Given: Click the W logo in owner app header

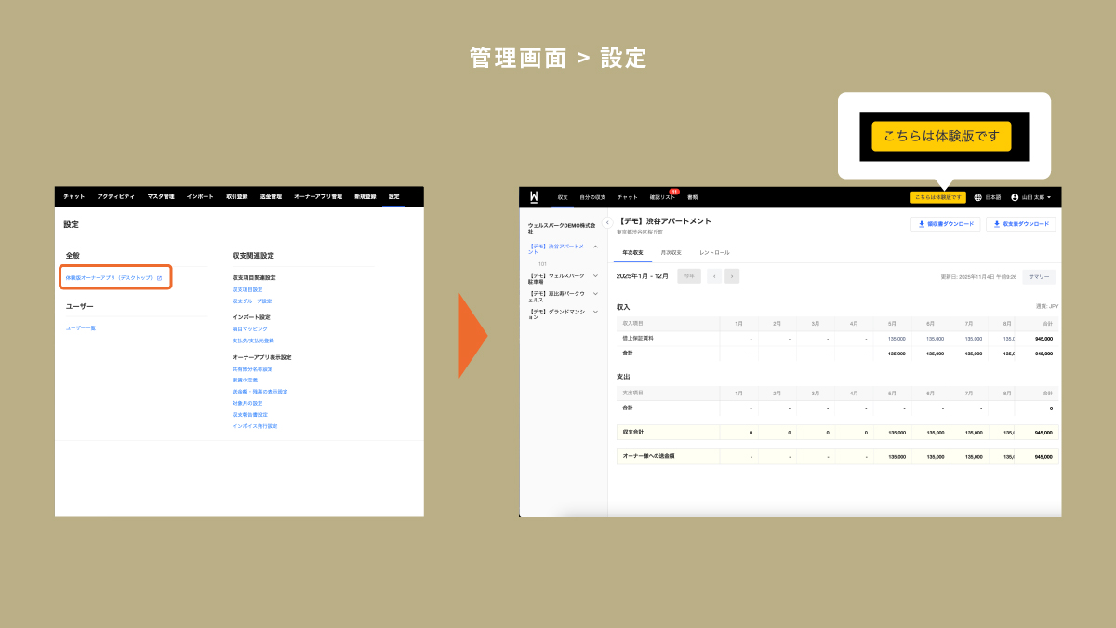Looking at the screenshot, I should point(534,197).
